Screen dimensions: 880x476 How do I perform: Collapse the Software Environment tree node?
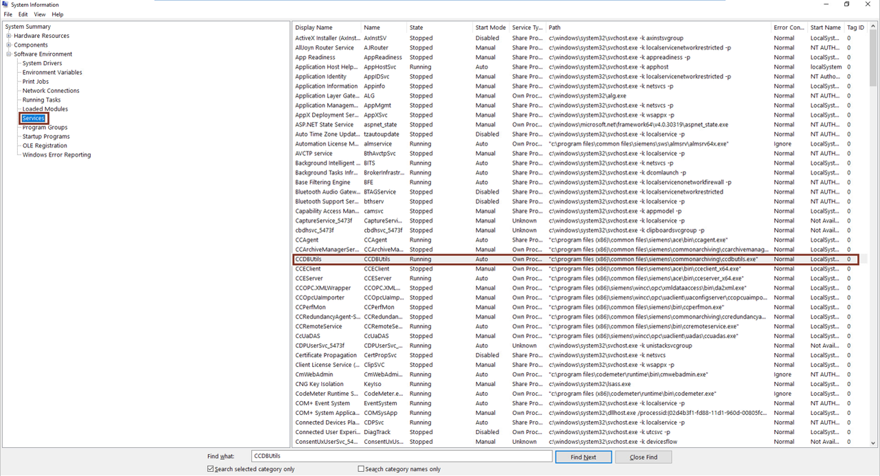click(x=9, y=54)
